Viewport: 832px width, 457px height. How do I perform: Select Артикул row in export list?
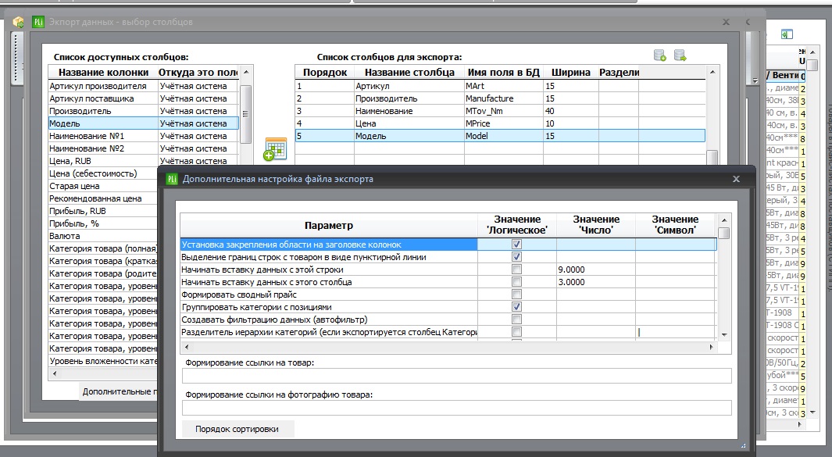(500, 86)
